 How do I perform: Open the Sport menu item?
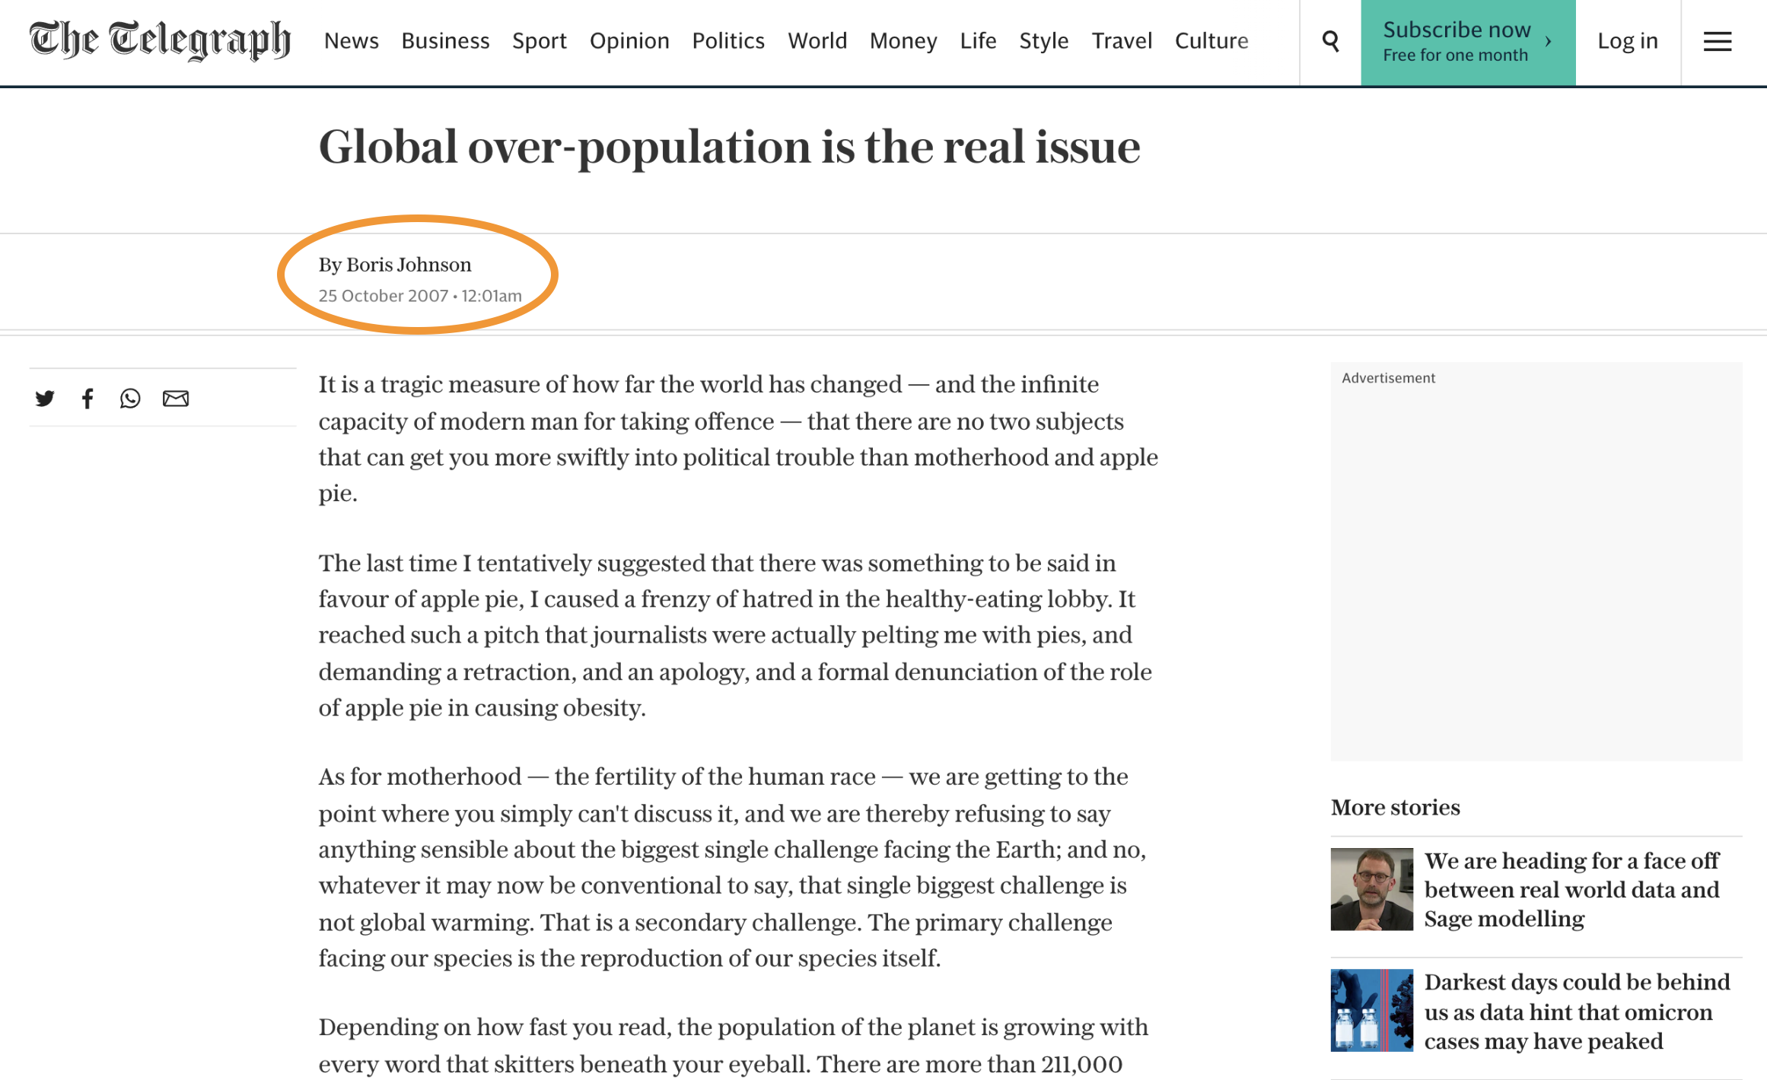tap(539, 41)
